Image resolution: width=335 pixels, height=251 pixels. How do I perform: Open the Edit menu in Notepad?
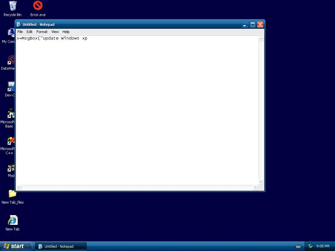pyautogui.click(x=29, y=32)
